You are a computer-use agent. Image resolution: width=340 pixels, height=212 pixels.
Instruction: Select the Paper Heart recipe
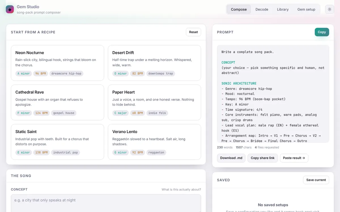tap(154, 102)
